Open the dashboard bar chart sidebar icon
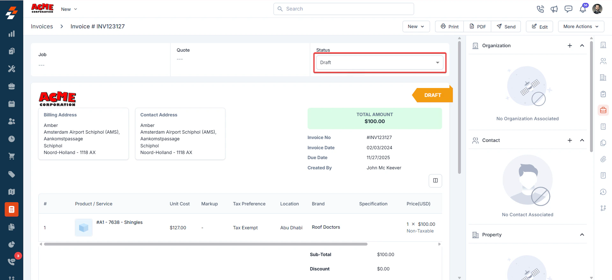Image resolution: width=612 pixels, height=280 pixels. click(x=11, y=34)
